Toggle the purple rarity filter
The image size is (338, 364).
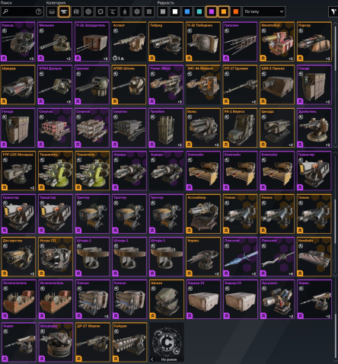(212, 11)
